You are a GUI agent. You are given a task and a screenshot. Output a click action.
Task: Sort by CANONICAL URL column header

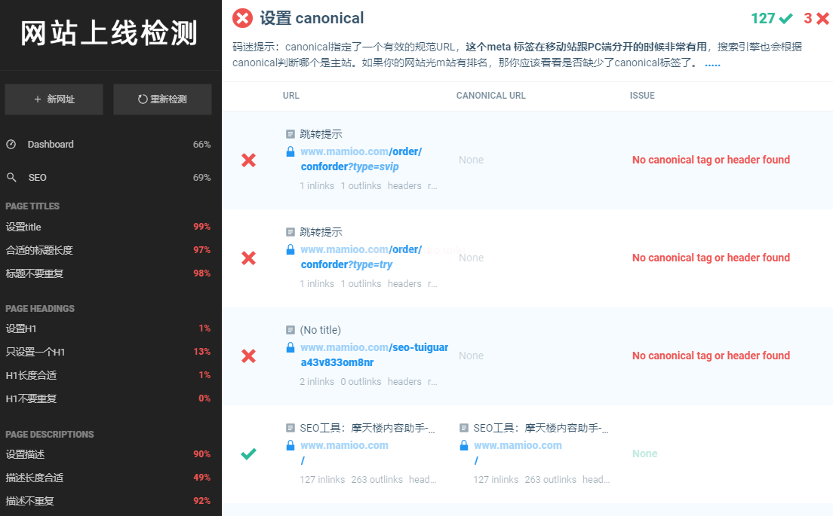pyautogui.click(x=490, y=96)
